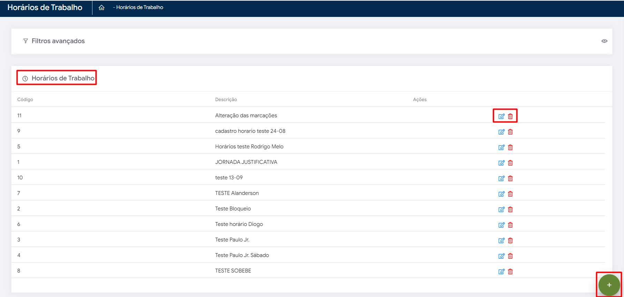Delete the 'teste 13-09' schedule
The height and width of the screenshot is (297, 624).
click(510, 178)
